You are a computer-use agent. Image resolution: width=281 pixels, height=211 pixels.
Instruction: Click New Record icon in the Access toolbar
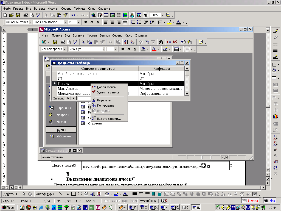pos(169,42)
